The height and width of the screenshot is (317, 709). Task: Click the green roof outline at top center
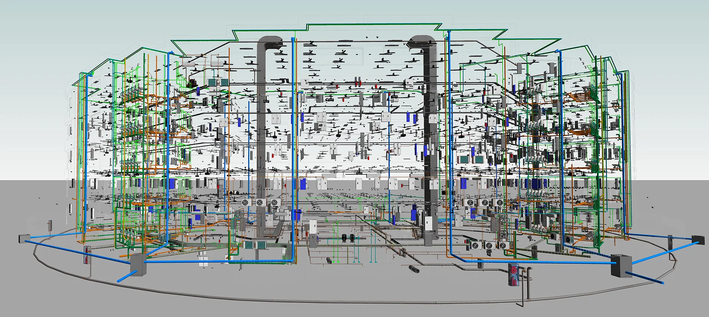[x=373, y=25]
